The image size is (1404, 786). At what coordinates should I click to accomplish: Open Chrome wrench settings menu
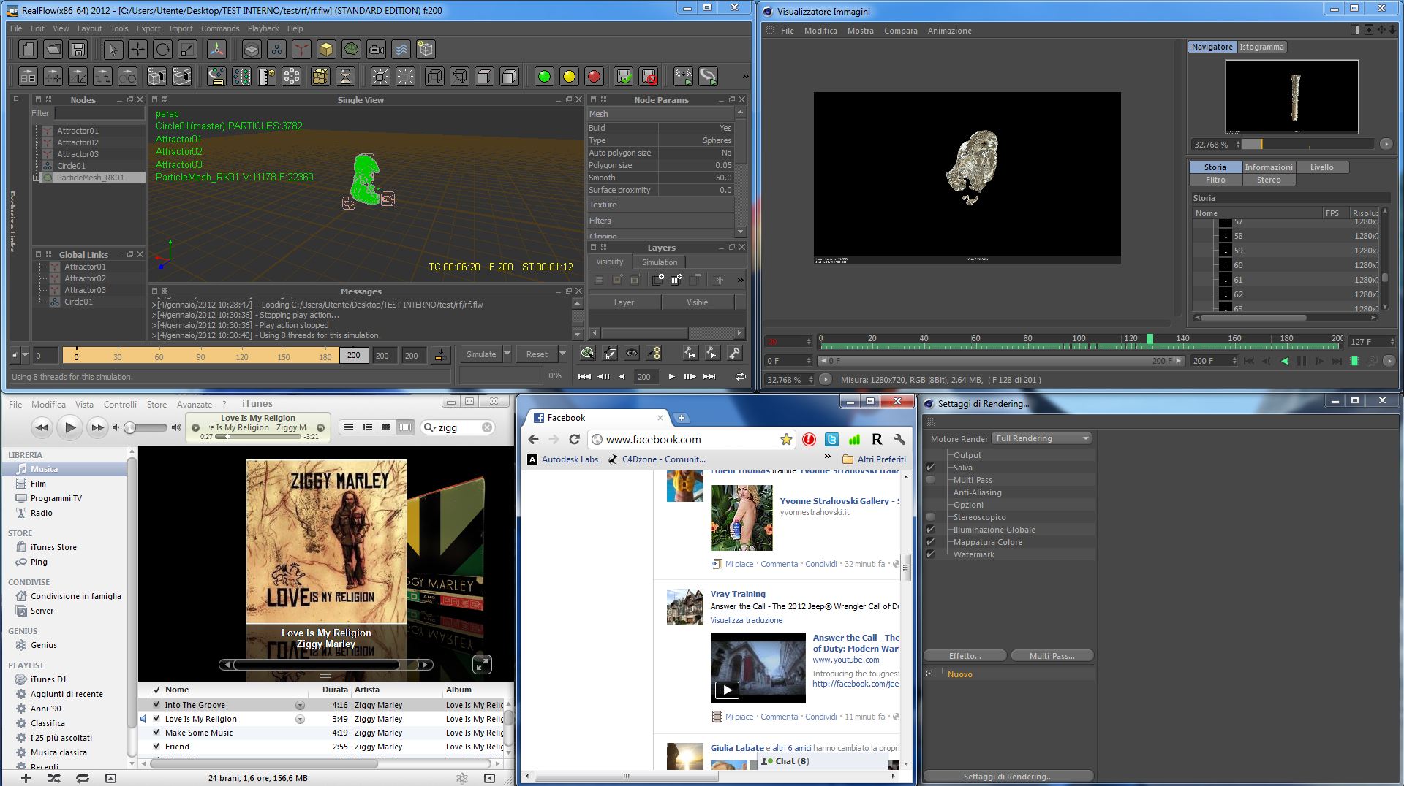pyautogui.click(x=899, y=440)
